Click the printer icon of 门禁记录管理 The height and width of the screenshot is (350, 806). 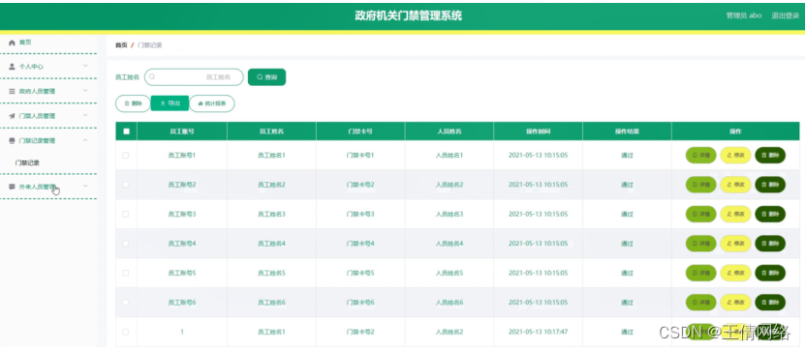12,140
